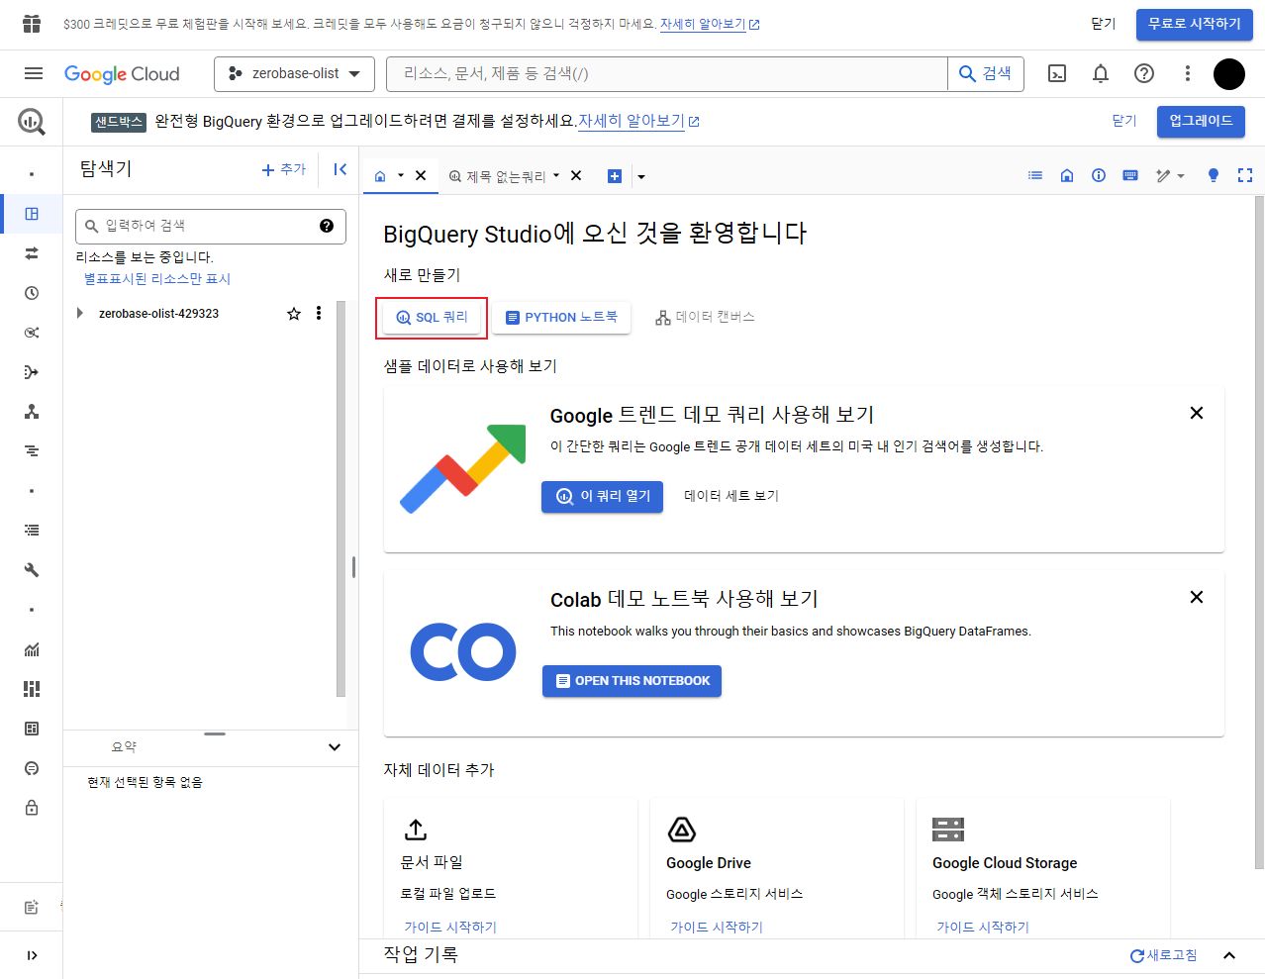The width and height of the screenshot is (1265, 979).
Task: Open Analytics Hub from the sidebar
Action: [32, 333]
